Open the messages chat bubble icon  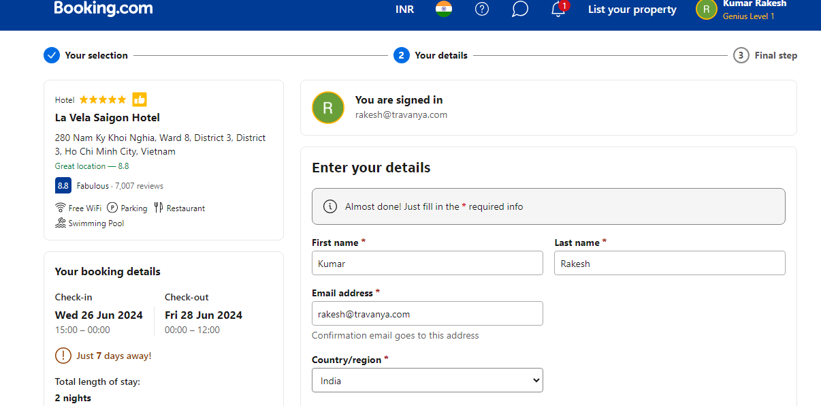click(x=520, y=9)
